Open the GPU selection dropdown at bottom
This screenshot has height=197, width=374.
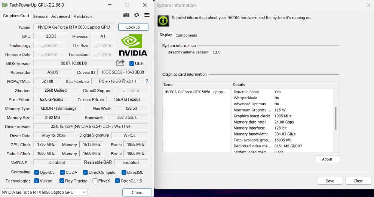pos(44,192)
